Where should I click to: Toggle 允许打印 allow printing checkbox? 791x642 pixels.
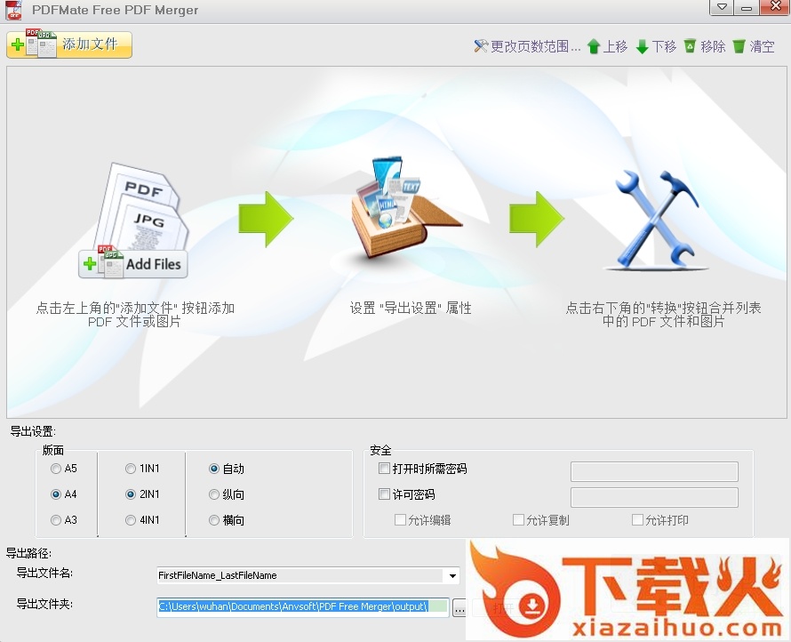point(637,520)
